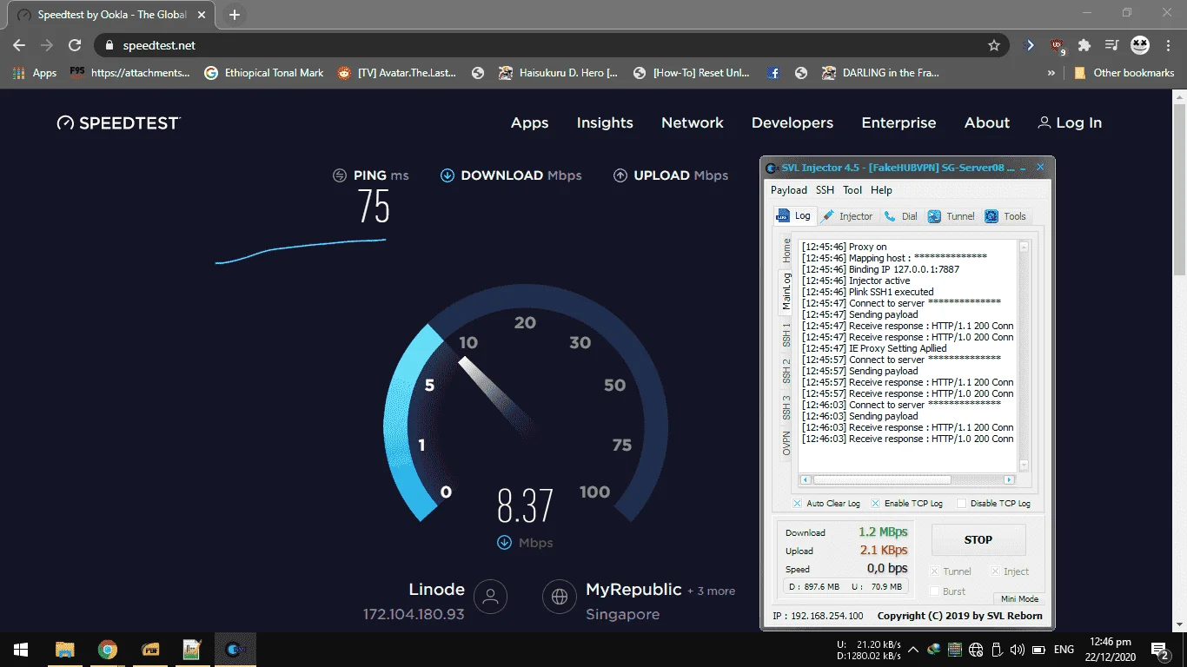The height and width of the screenshot is (667, 1187).
Task: Check the Disable TCP Log checkbox
Action: point(961,504)
